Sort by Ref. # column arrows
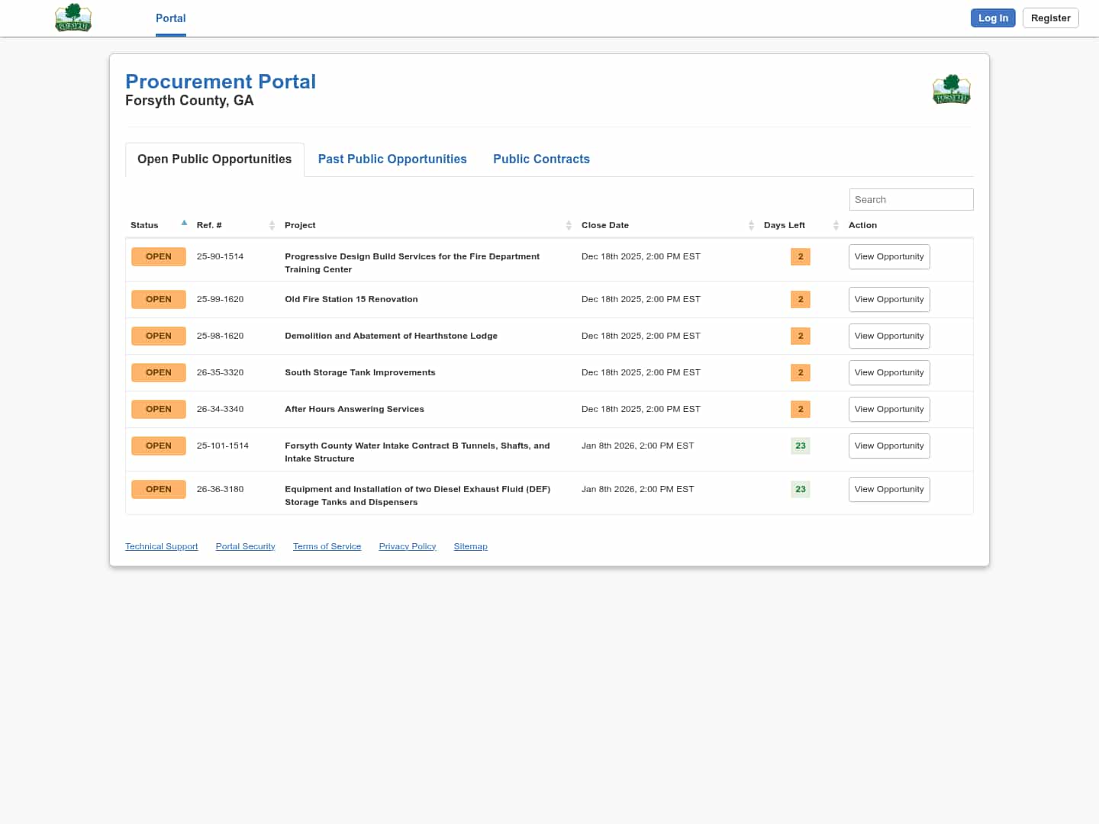 pyautogui.click(x=272, y=225)
